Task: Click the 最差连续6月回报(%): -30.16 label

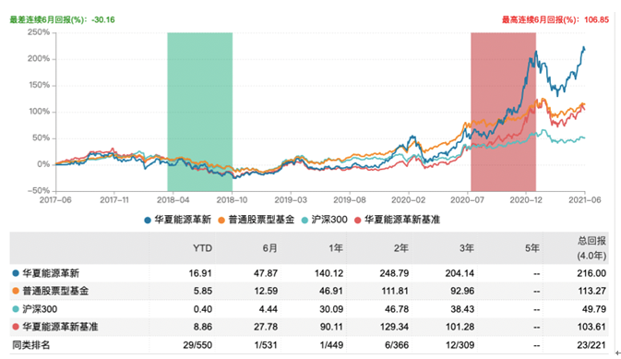Action: pos(62,19)
